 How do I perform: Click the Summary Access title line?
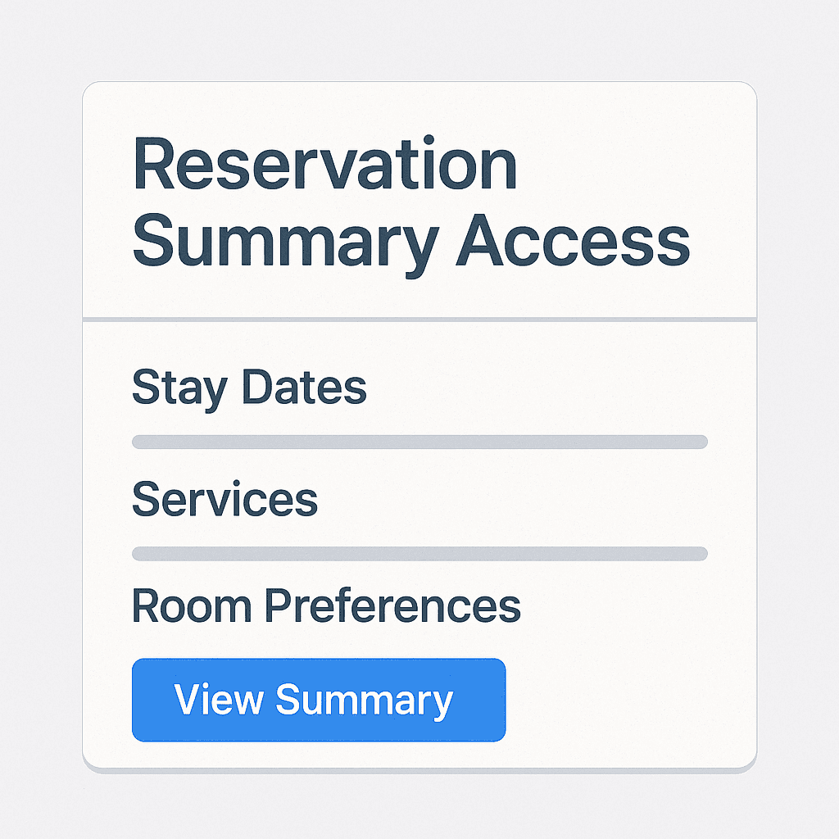click(x=410, y=241)
